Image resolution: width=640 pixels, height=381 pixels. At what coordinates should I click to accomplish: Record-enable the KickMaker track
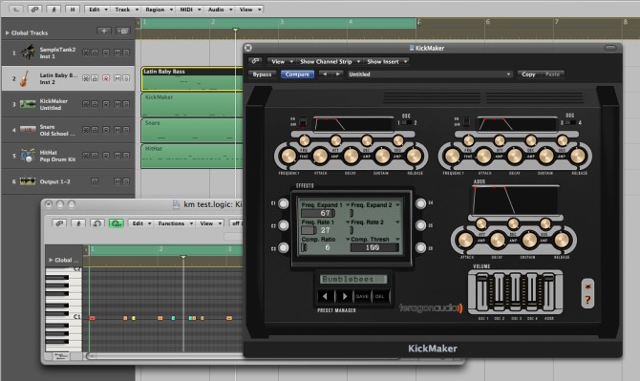(x=106, y=104)
